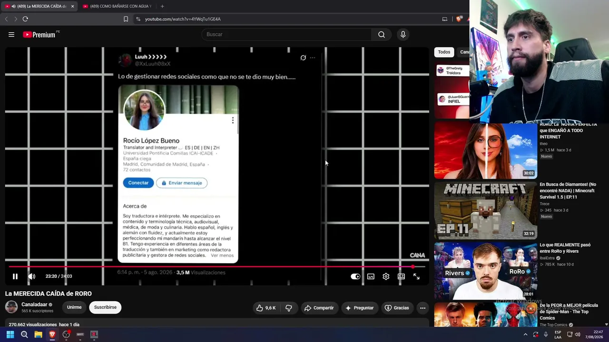Image resolution: width=609 pixels, height=342 pixels.
Task: Click the Gracias super thanks button
Action: (x=397, y=308)
